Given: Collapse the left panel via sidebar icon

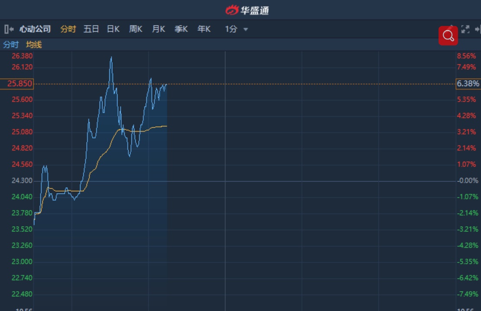Looking at the screenshot, I should click(9, 29).
